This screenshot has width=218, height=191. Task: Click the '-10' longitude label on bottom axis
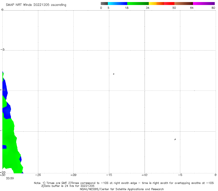point(145,175)
